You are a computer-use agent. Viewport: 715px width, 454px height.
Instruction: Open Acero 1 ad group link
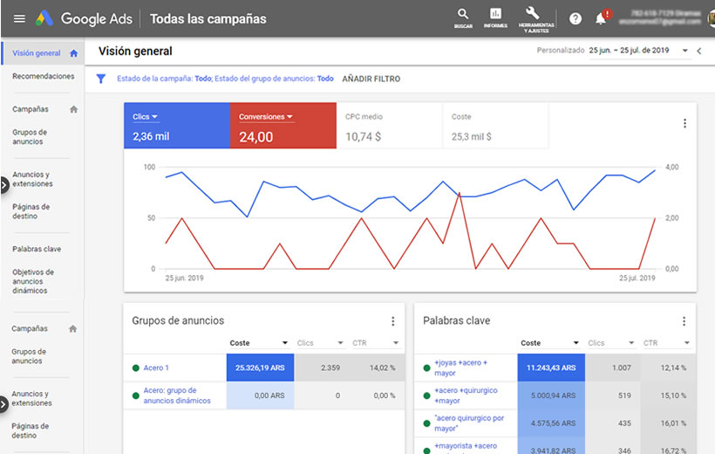click(156, 368)
